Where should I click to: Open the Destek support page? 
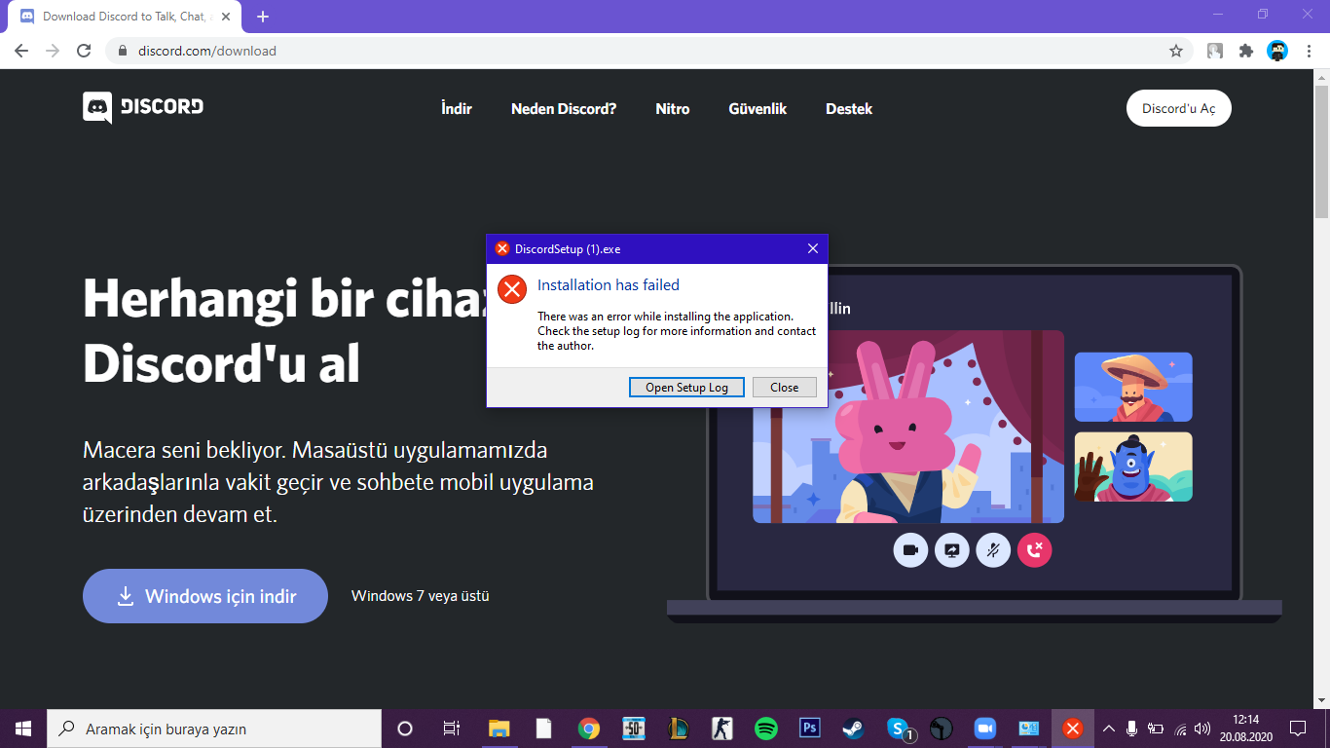click(849, 109)
